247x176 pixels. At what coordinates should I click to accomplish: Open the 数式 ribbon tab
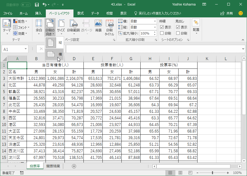[80, 13]
